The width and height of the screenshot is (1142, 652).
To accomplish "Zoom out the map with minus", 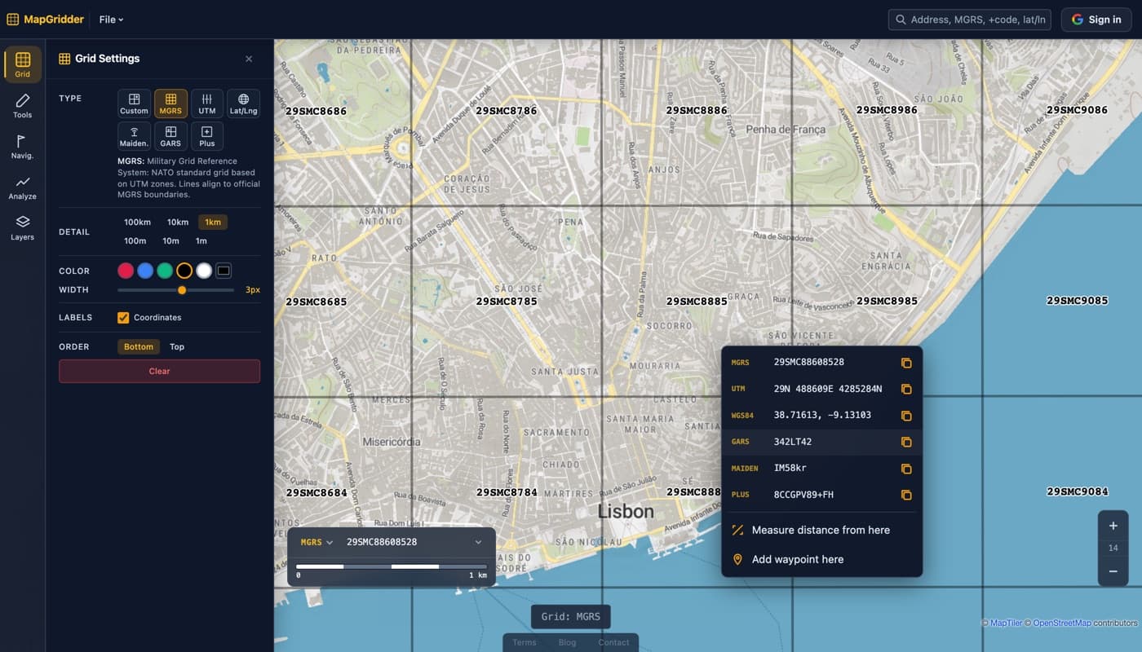I will 1113,571.
